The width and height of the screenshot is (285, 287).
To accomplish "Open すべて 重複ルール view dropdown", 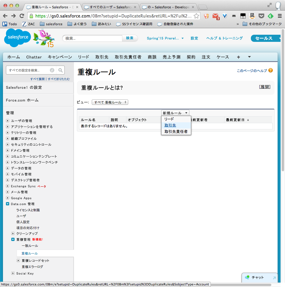I will pyautogui.click(x=110, y=102).
